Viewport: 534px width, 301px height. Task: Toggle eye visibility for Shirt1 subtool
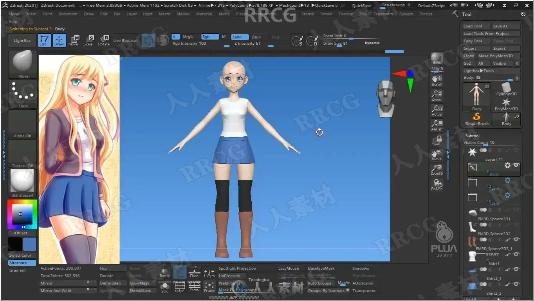pyautogui.click(x=516, y=254)
